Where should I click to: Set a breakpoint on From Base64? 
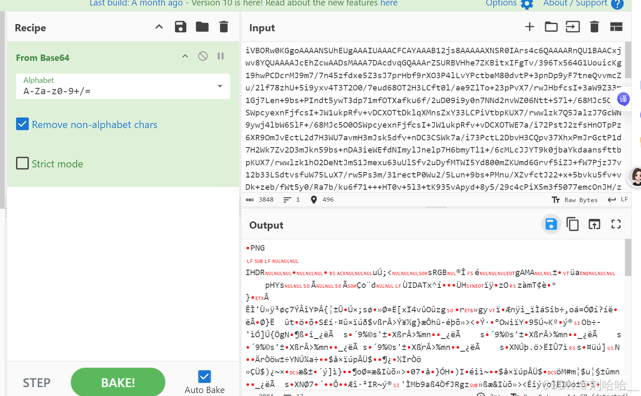click(x=220, y=55)
